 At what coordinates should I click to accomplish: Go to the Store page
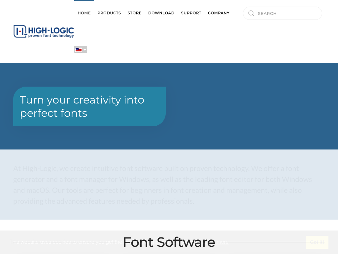(134, 13)
